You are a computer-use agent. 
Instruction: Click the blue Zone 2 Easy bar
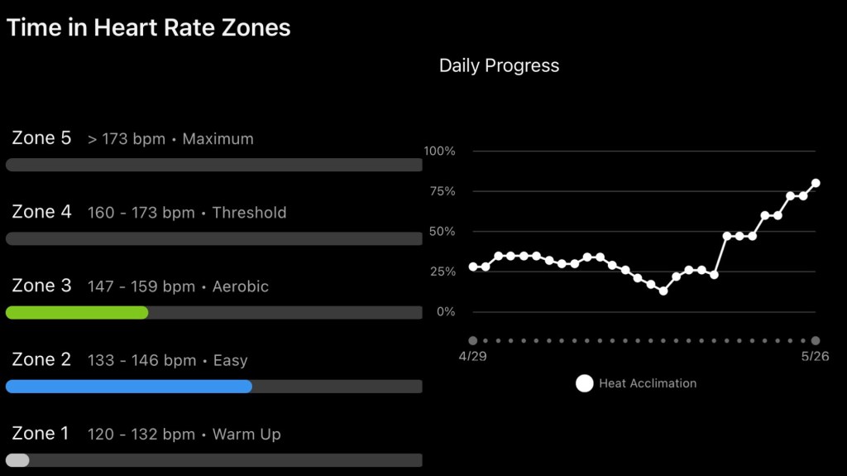click(x=129, y=387)
